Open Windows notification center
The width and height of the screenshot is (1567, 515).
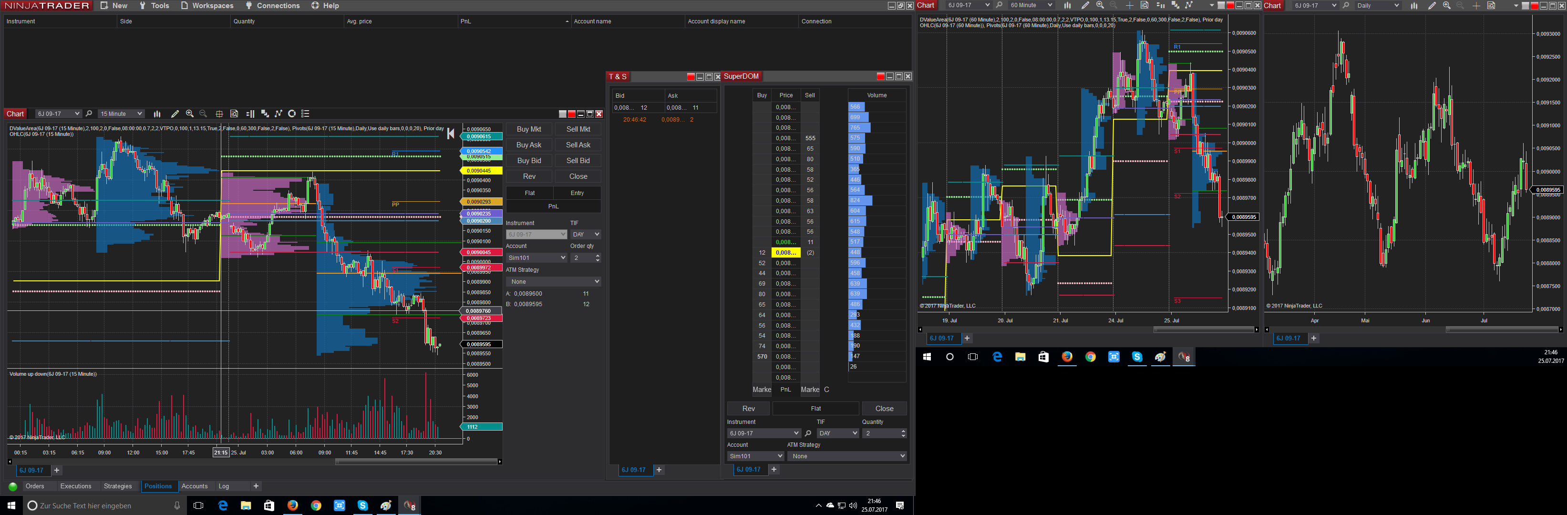tap(900, 505)
